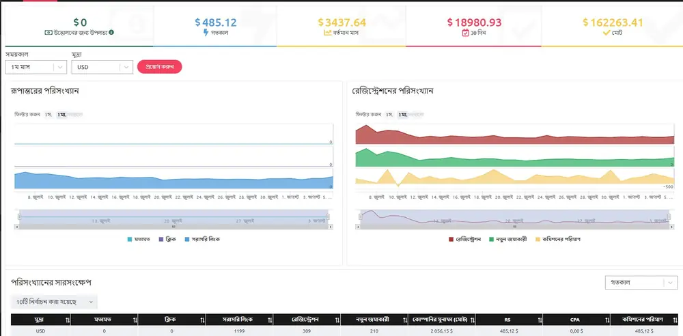
Task: Toggle মতামত series in conversion chart legend
Action: pyautogui.click(x=139, y=239)
